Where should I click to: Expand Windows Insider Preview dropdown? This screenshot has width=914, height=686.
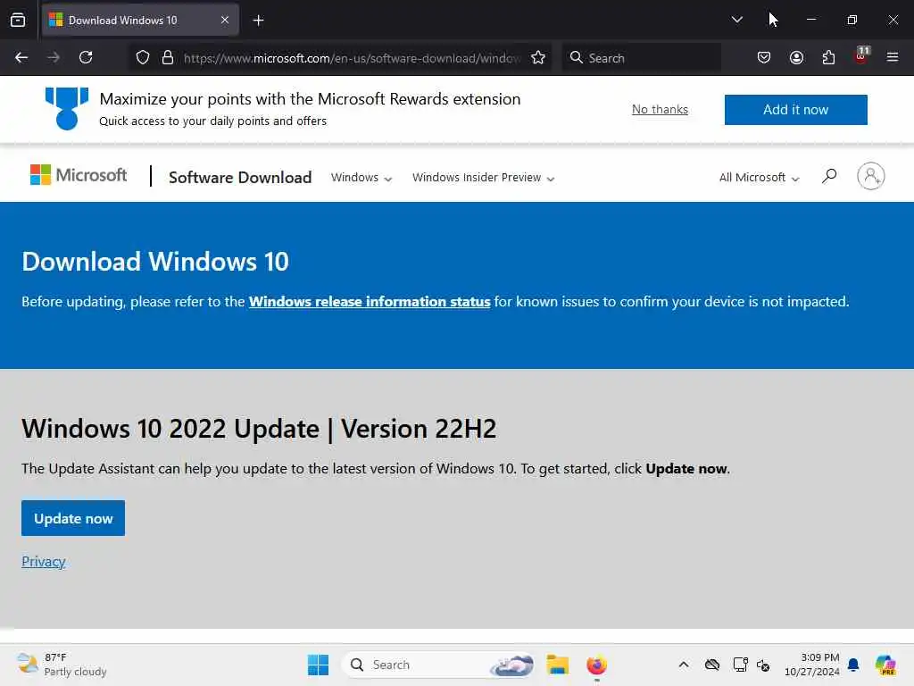[x=483, y=178]
